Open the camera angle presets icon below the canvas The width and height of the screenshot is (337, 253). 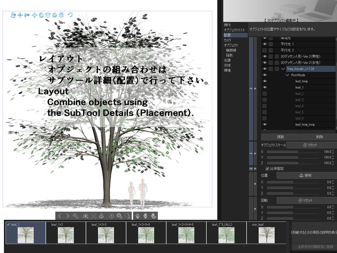click(x=85, y=216)
